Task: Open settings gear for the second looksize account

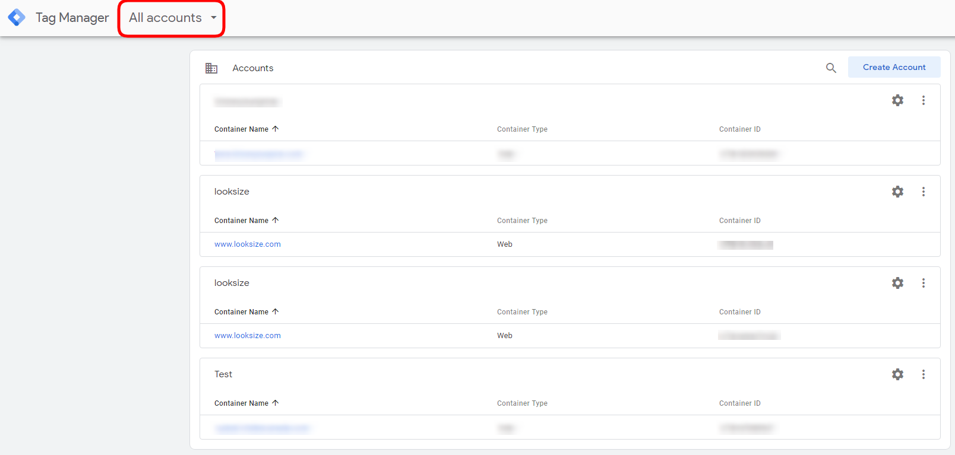Action: pyautogui.click(x=897, y=283)
